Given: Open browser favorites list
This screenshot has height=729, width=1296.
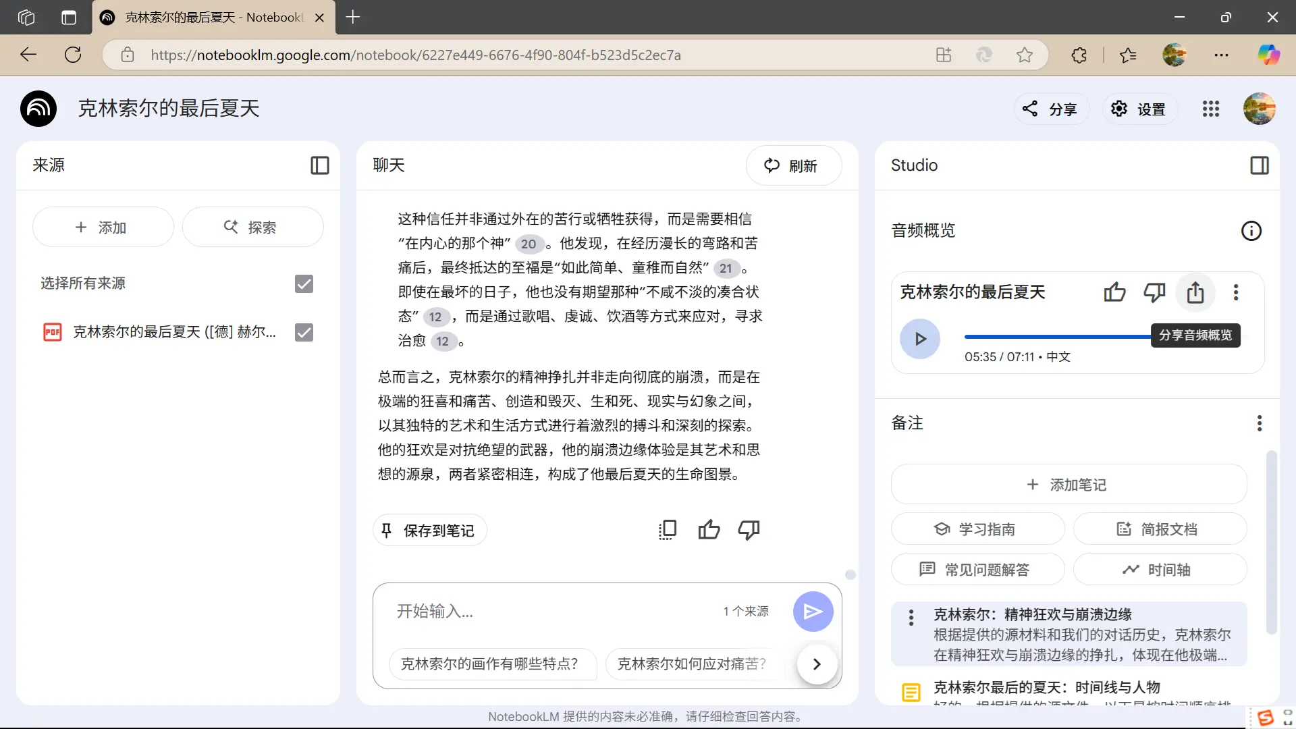Looking at the screenshot, I should pyautogui.click(x=1128, y=55).
